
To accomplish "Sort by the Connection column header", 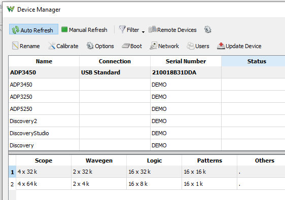I will click(115, 61).
